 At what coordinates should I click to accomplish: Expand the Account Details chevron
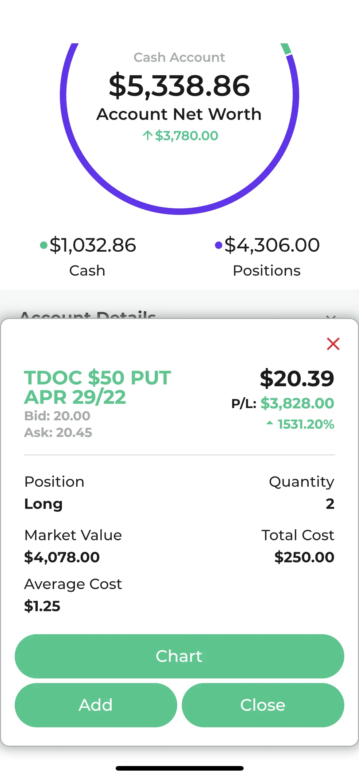(x=331, y=316)
